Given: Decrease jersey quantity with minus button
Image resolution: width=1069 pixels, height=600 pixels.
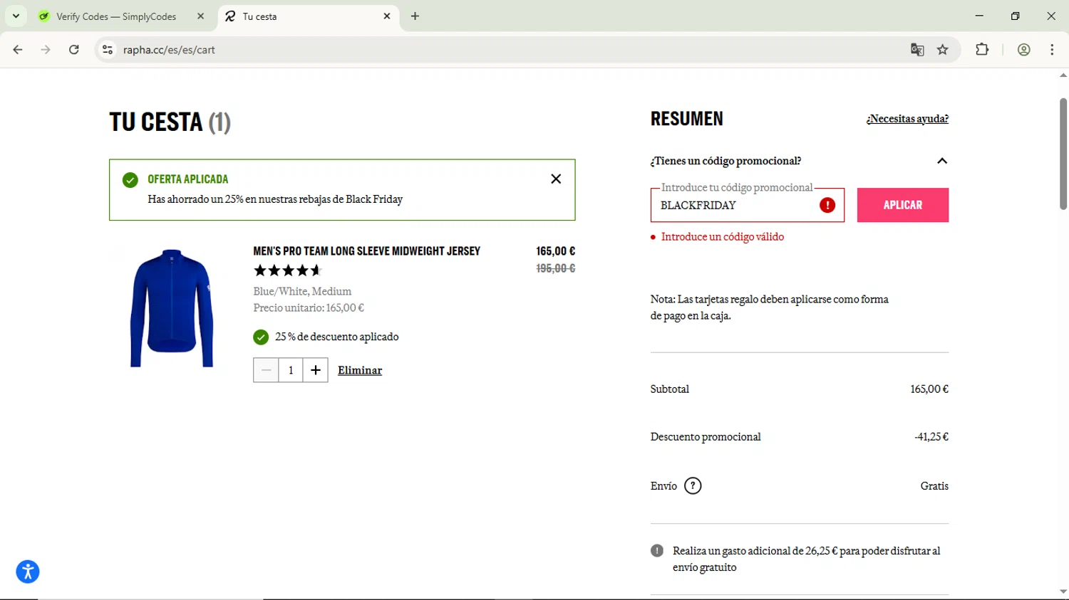Looking at the screenshot, I should tap(266, 370).
